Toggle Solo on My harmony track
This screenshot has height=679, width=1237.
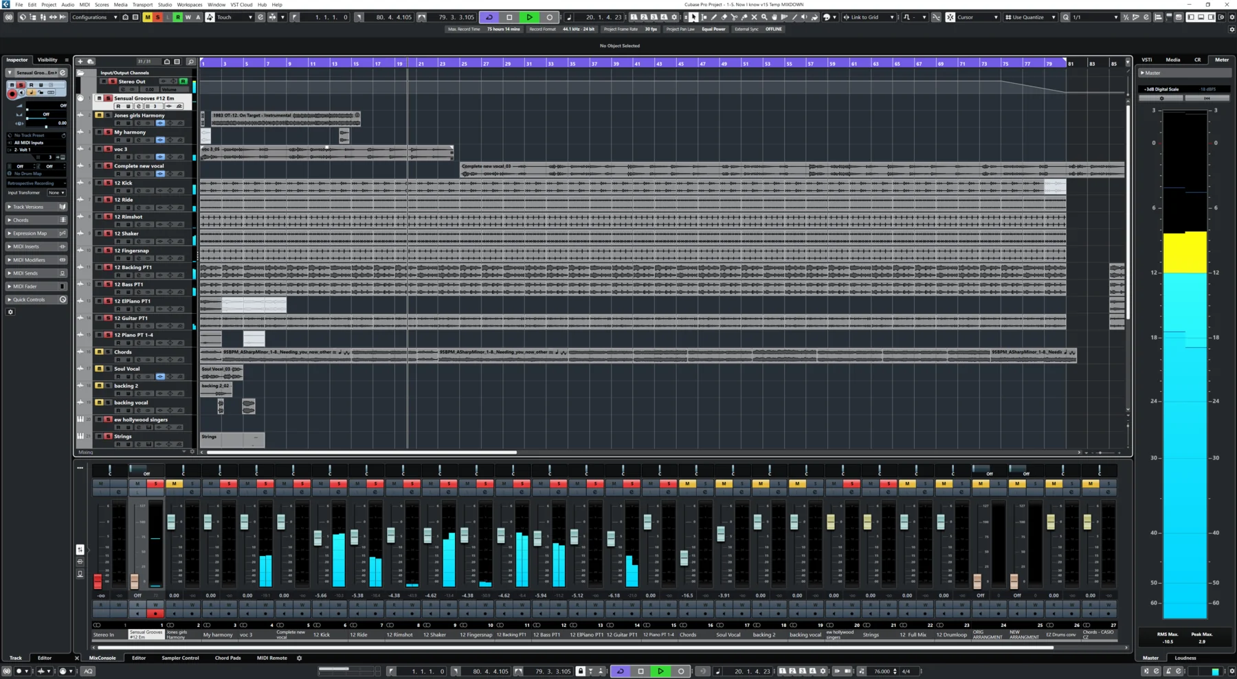click(x=108, y=132)
